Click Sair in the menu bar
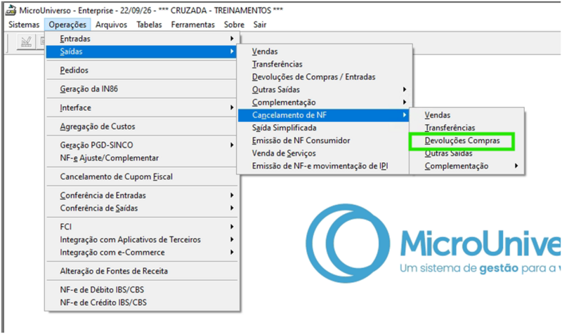562x334 pixels. (260, 25)
